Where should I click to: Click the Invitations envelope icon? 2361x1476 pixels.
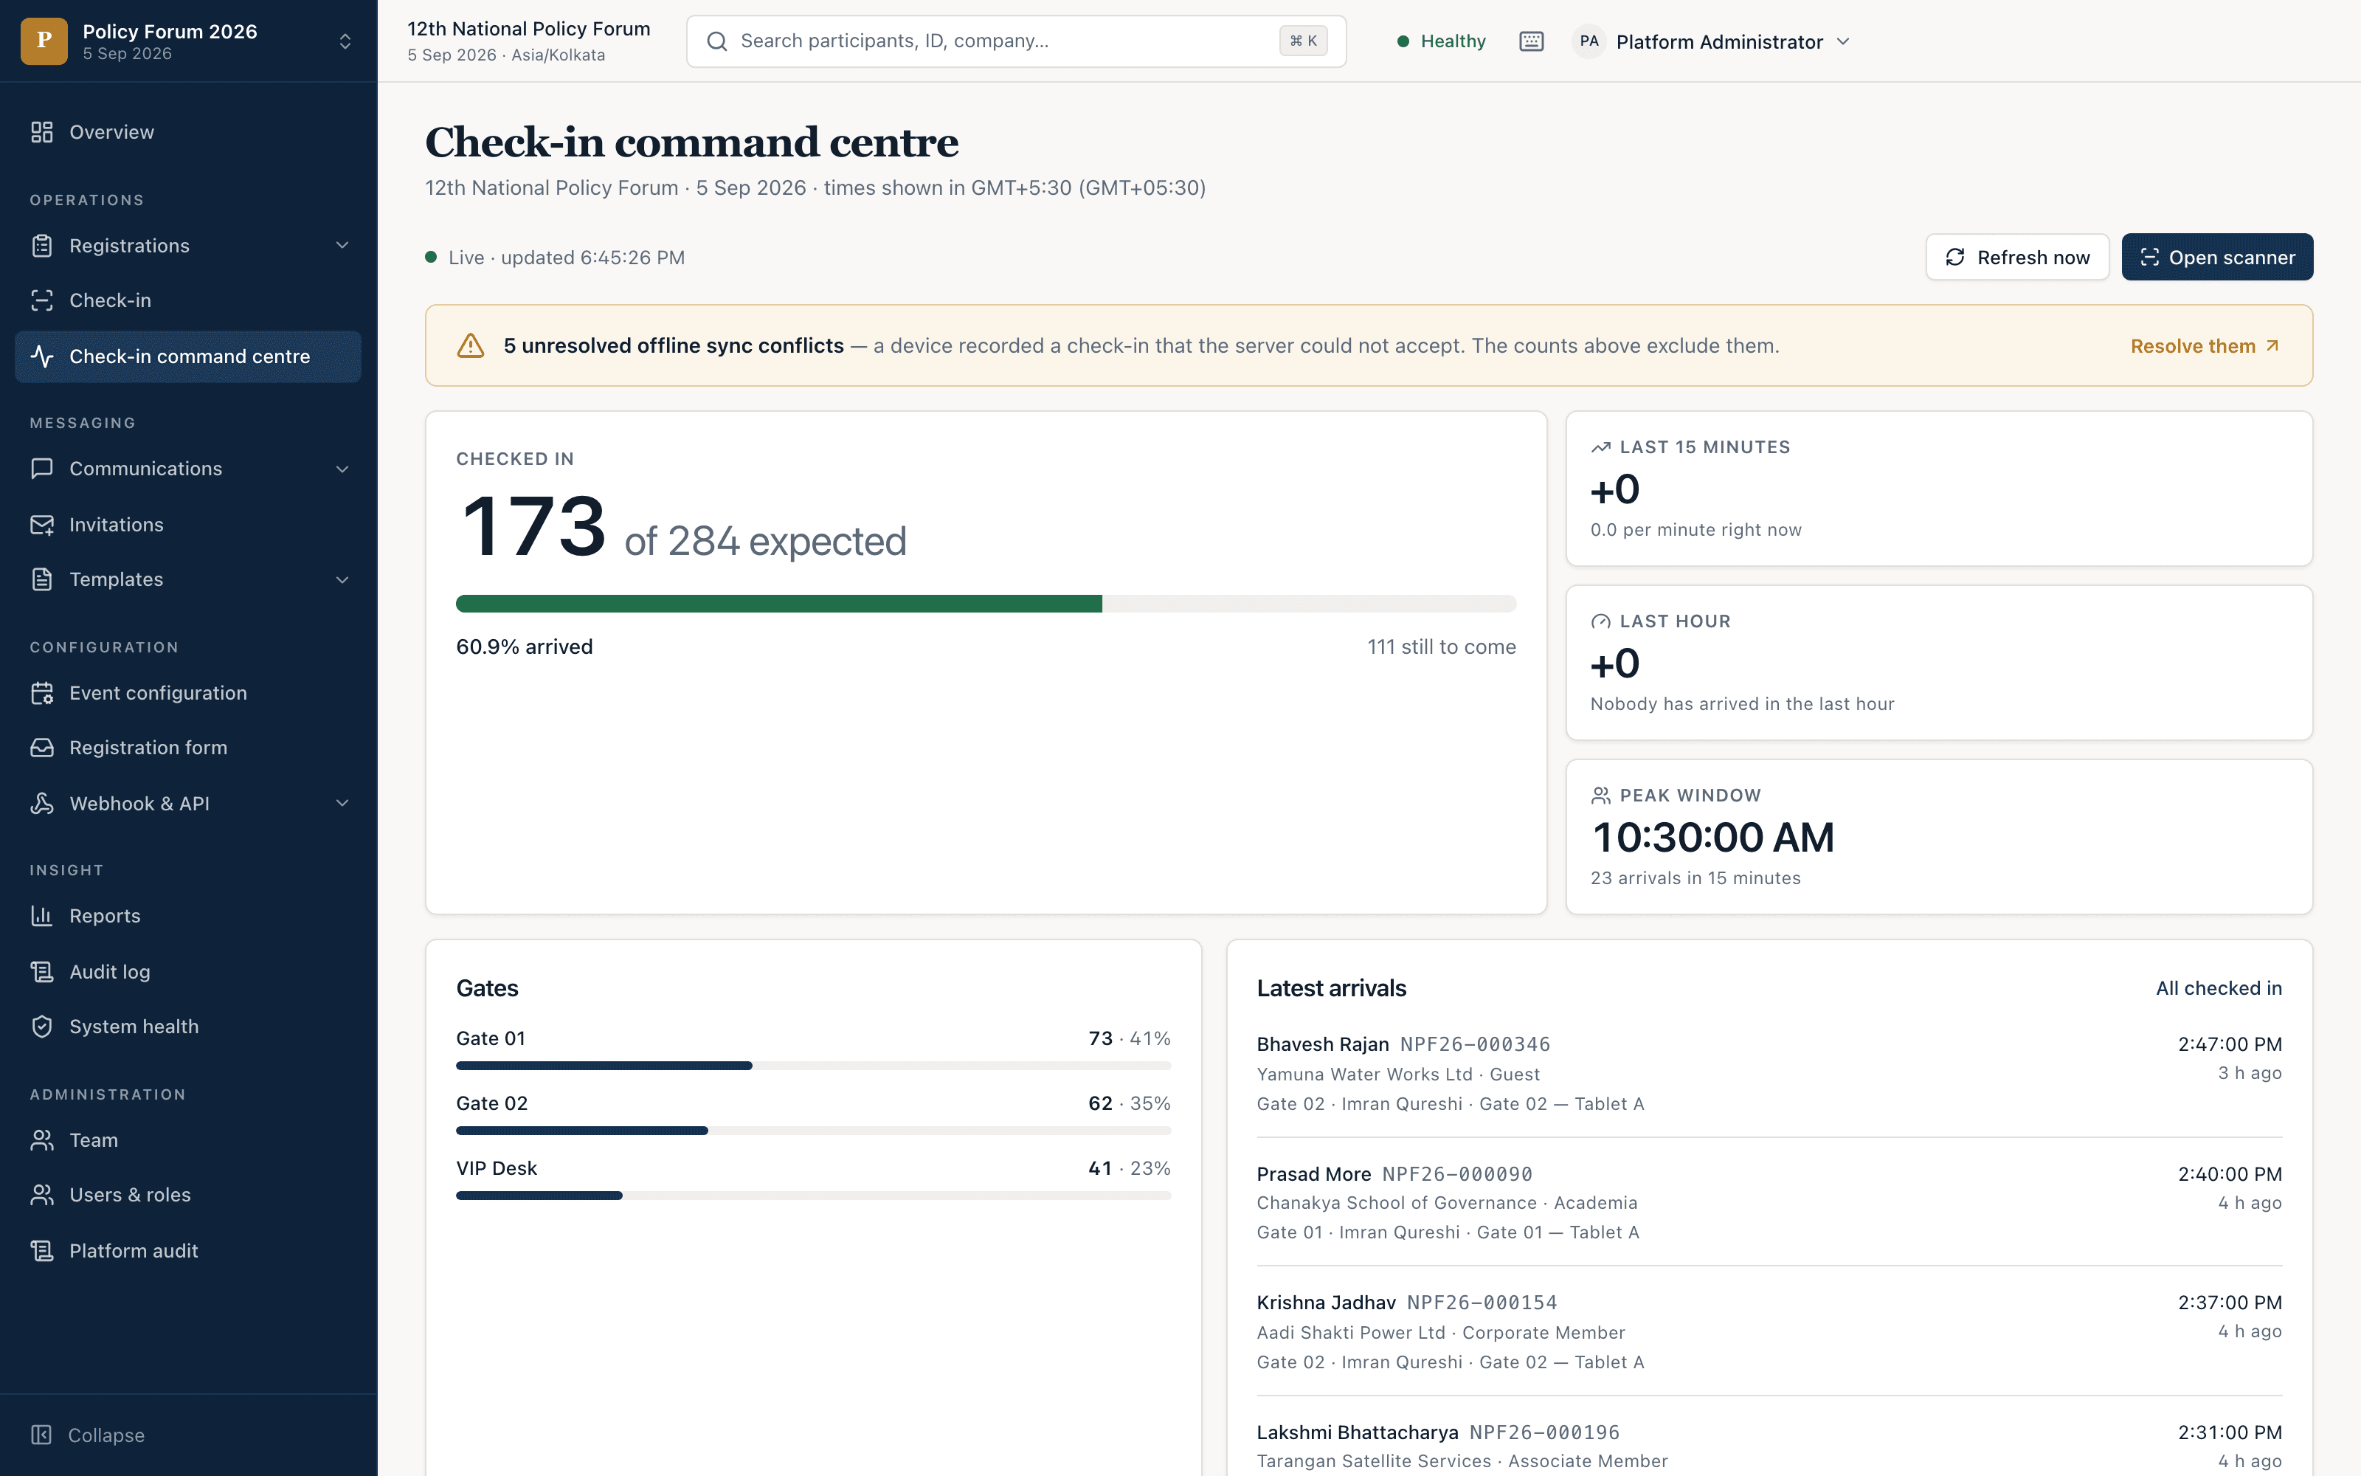tap(42, 525)
